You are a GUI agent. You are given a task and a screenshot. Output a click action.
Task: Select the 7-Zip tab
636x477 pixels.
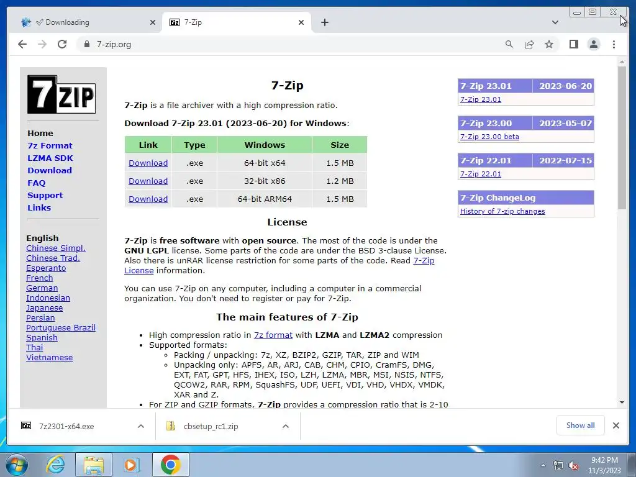tap(237, 22)
